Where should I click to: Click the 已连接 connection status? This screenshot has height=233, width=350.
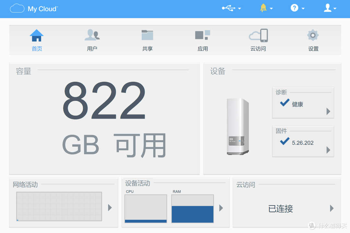(281, 209)
